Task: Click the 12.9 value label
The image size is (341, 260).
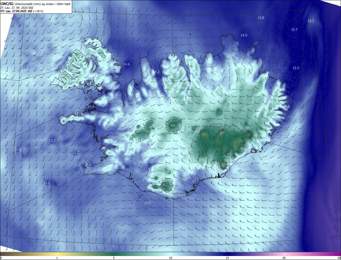Action: click(25, 66)
